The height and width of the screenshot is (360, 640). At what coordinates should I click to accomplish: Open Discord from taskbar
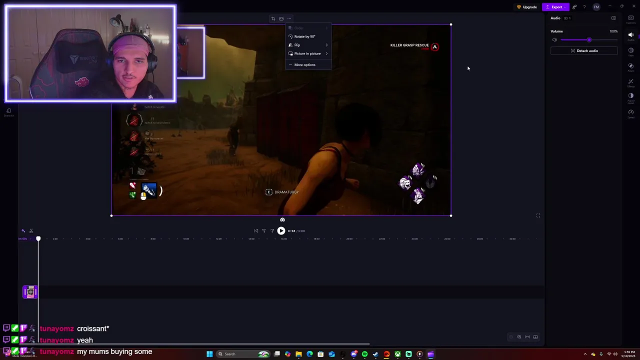(x=353, y=354)
